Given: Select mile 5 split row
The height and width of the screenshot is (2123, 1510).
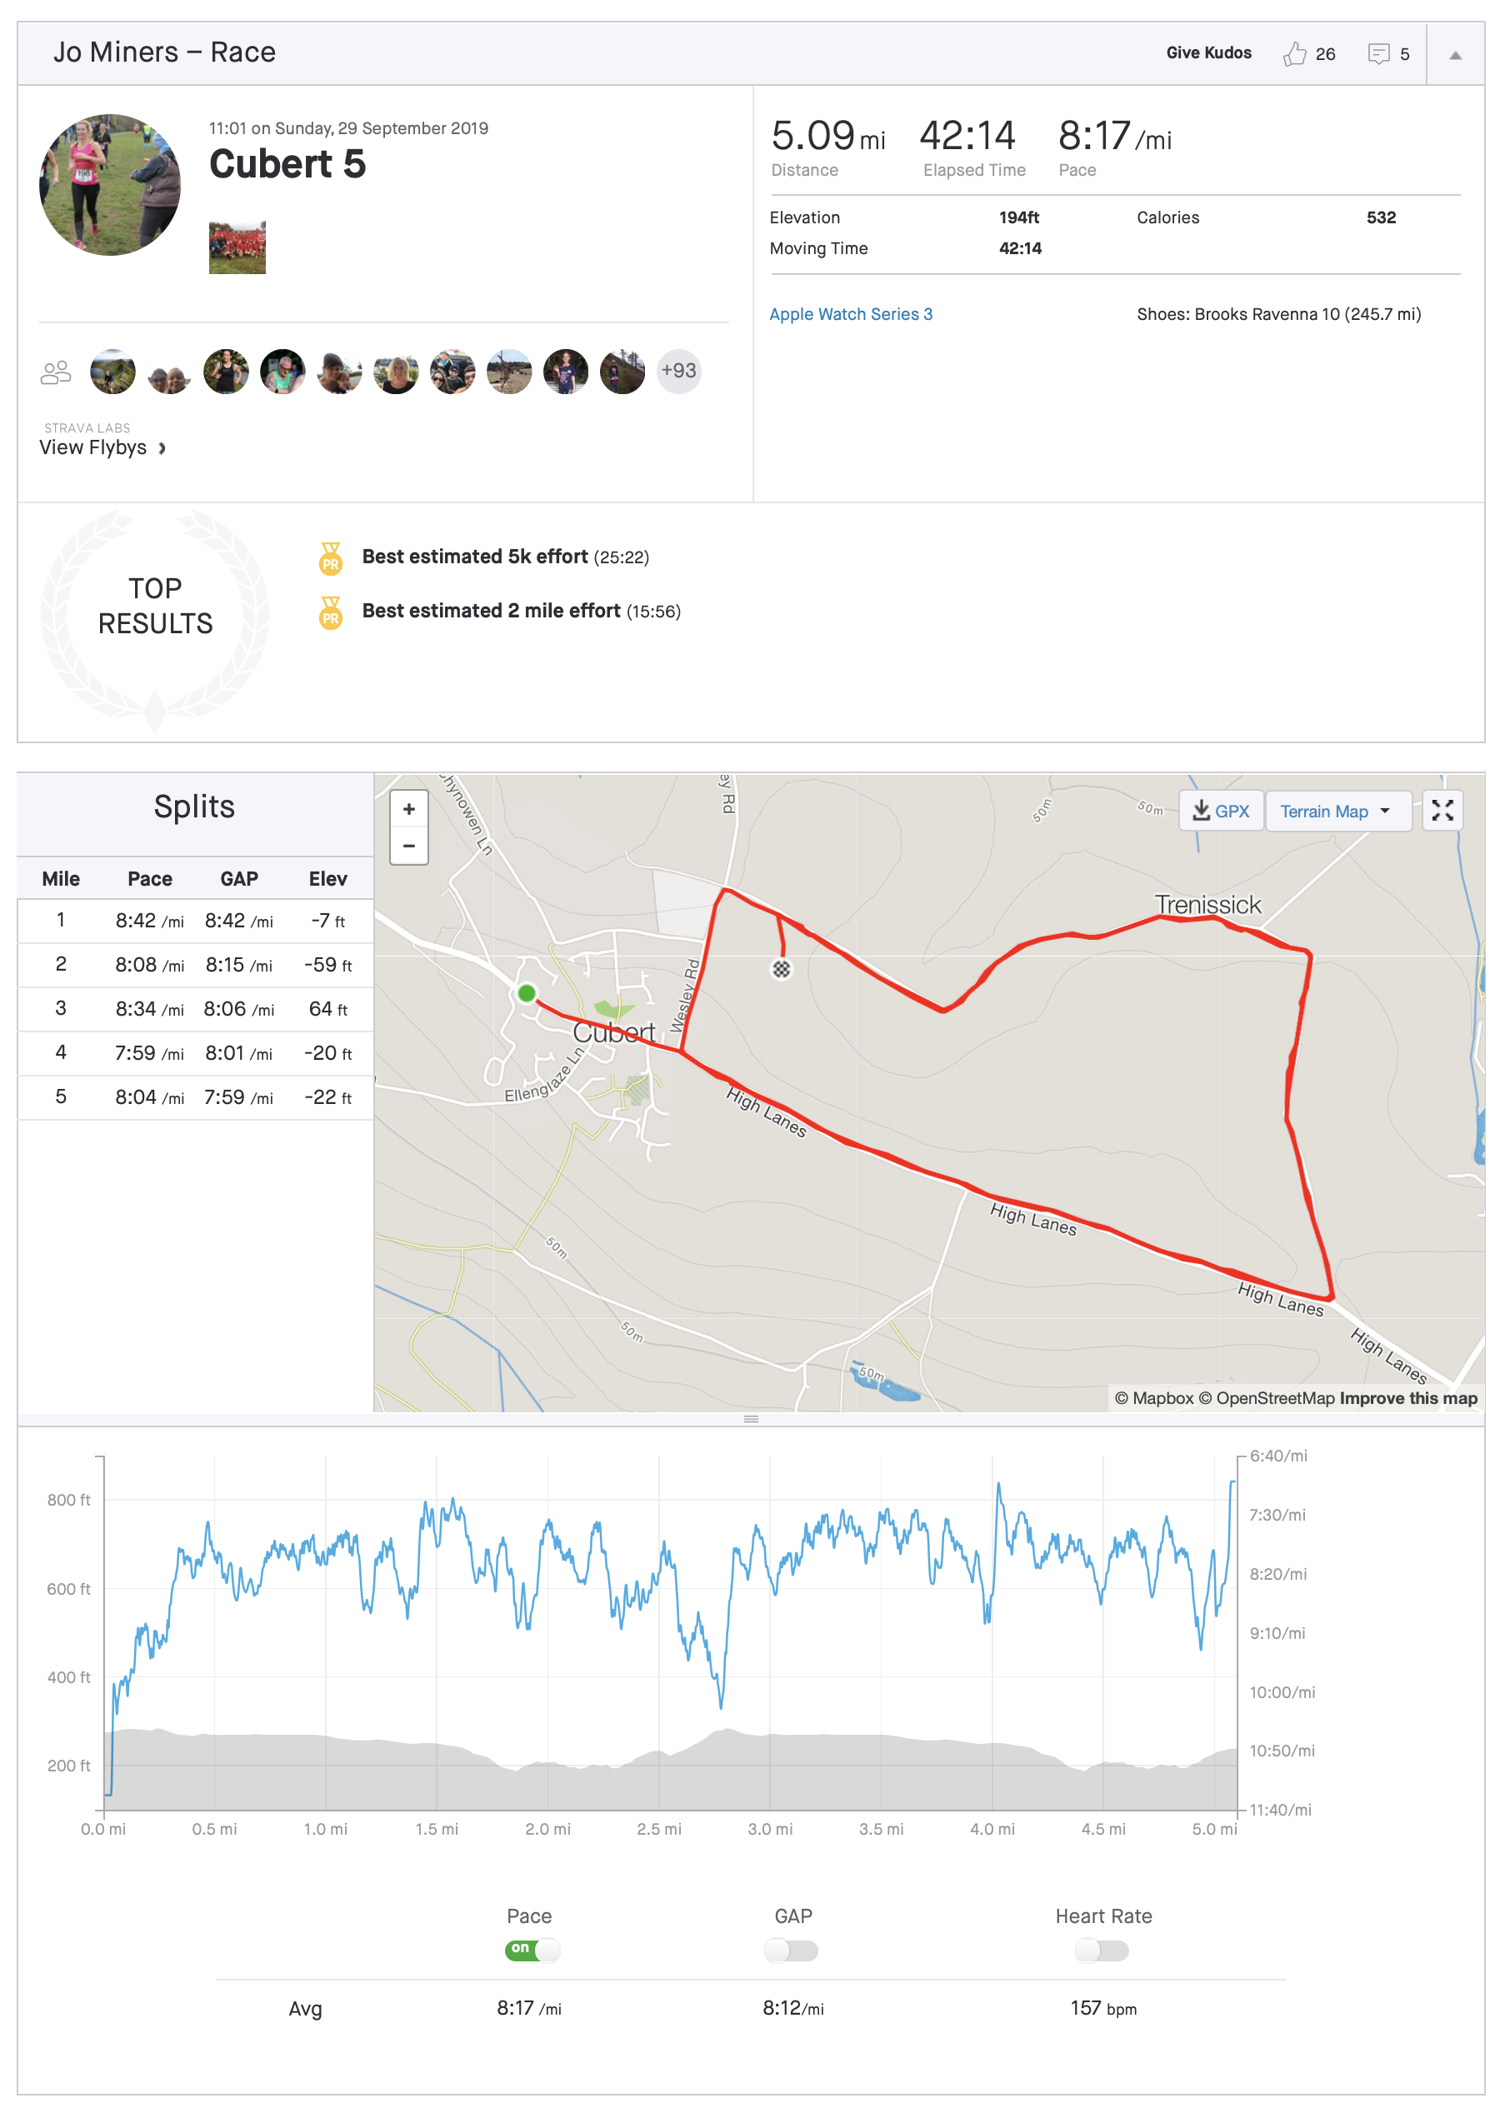Looking at the screenshot, I should point(195,1096).
